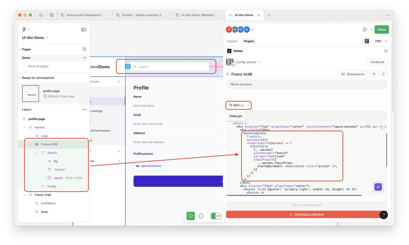The width and height of the screenshot is (409, 245).
Task: Toggle the Dev Mode switch
Action: pos(216,216)
